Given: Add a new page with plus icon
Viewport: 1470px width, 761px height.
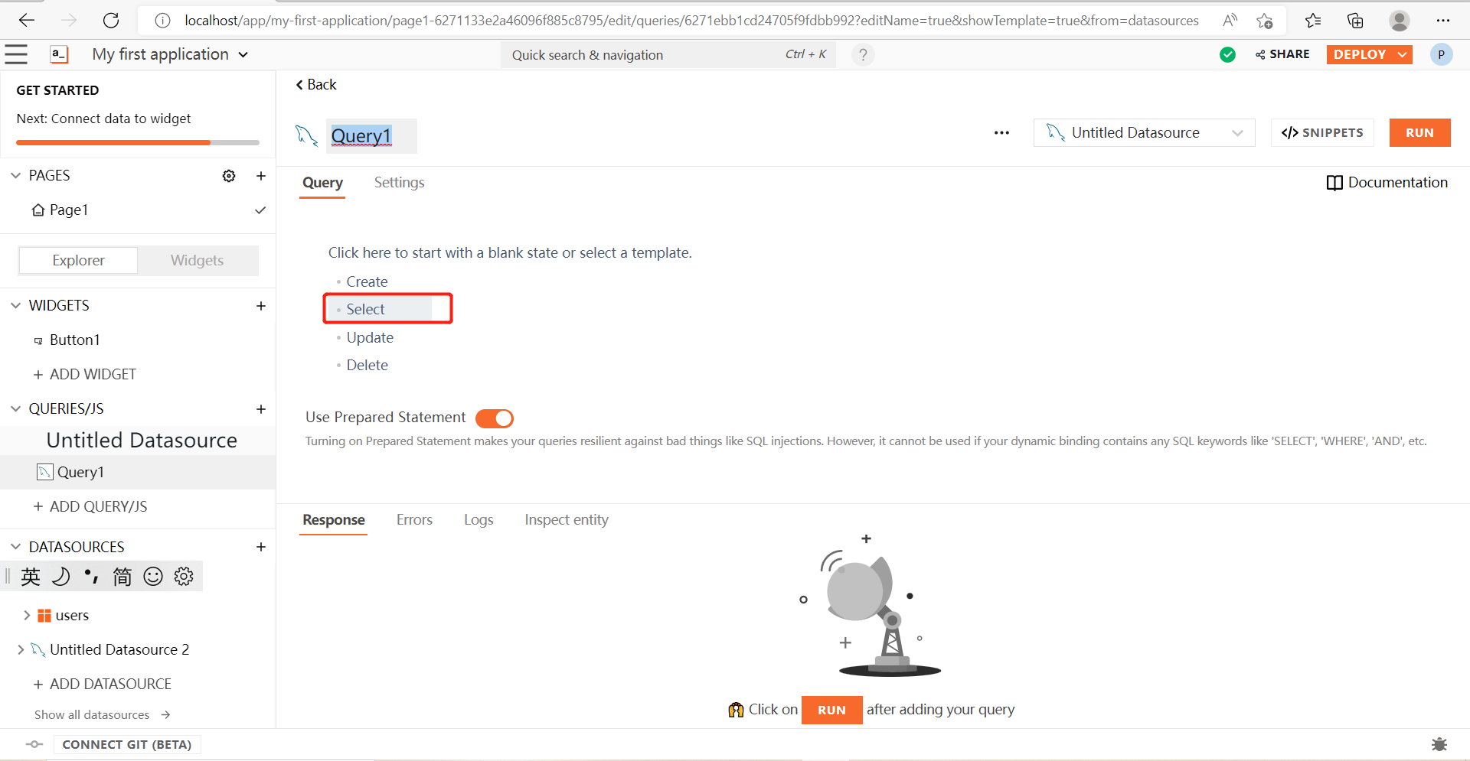Looking at the screenshot, I should pos(261,176).
